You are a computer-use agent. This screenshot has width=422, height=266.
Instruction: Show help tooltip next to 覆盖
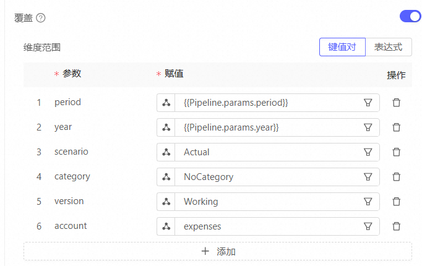tap(41, 18)
